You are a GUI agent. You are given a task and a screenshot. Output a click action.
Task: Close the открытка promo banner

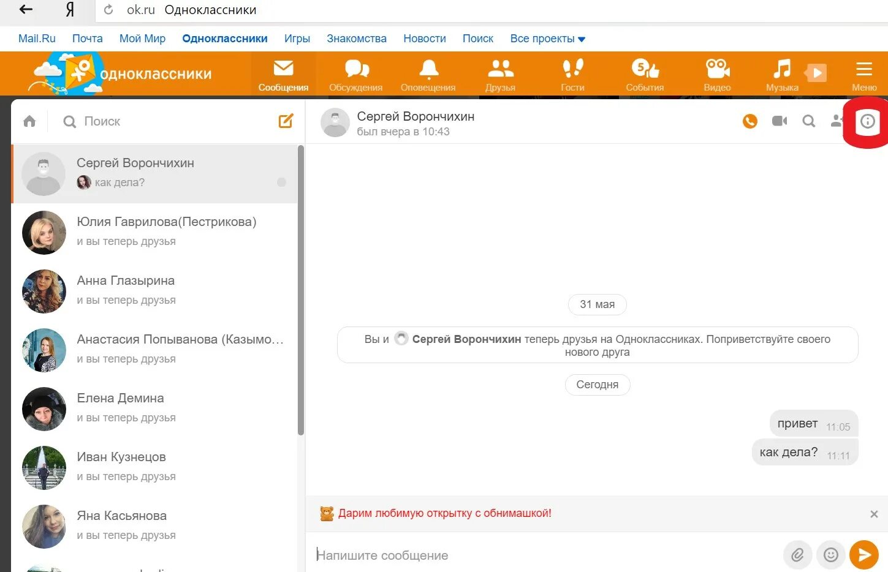point(875,514)
